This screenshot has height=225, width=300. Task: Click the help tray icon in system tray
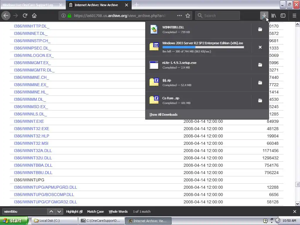[265, 221]
